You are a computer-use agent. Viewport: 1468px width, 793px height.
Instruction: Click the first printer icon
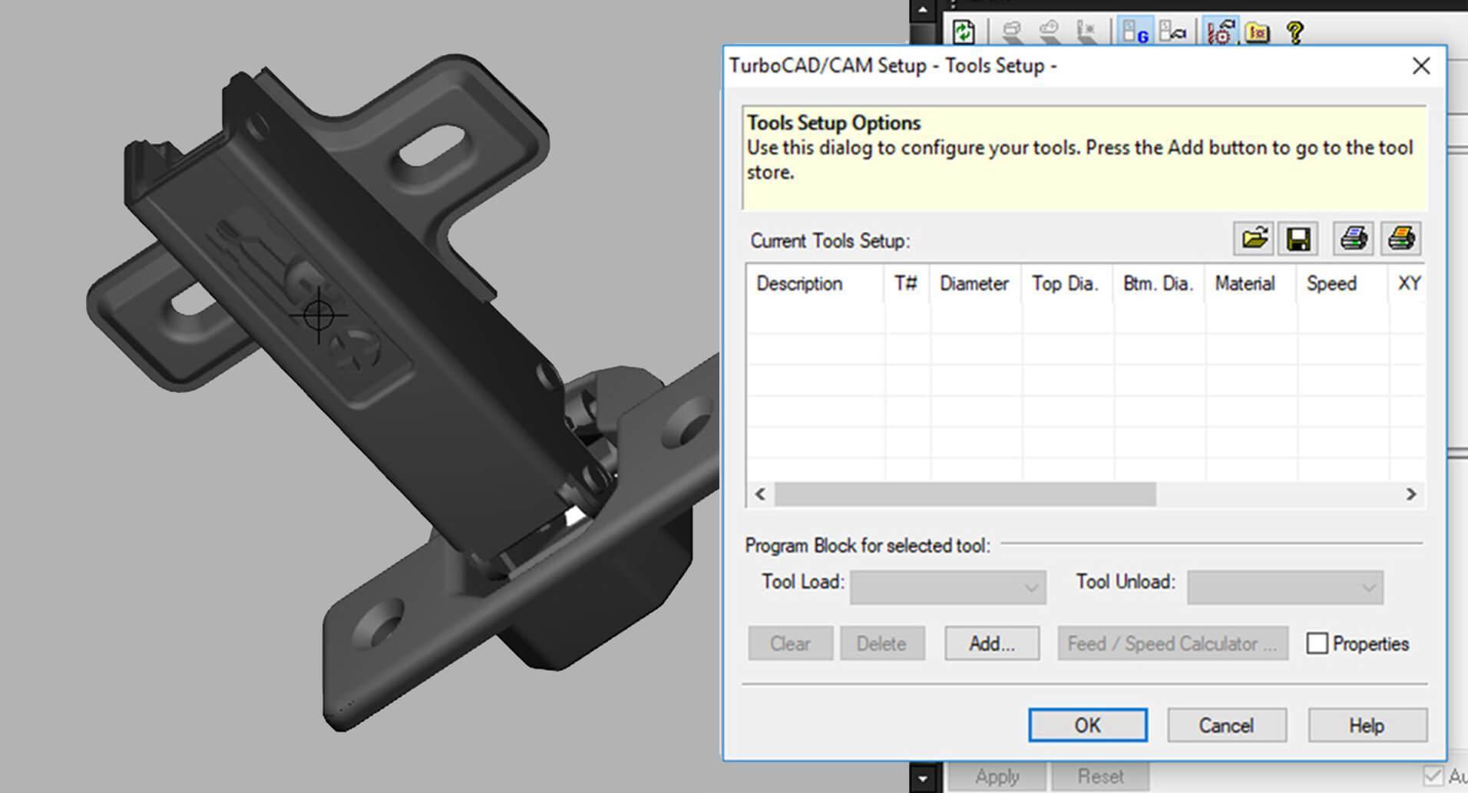pyautogui.click(x=1353, y=239)
